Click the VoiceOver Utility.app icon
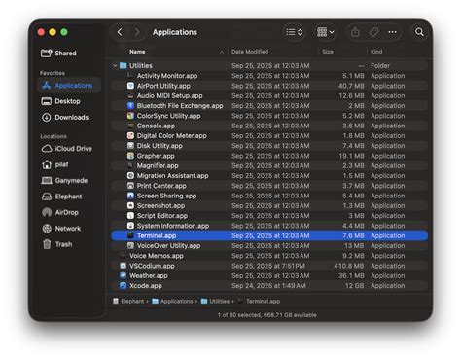 pyautogui.click(x=130, y=246)
